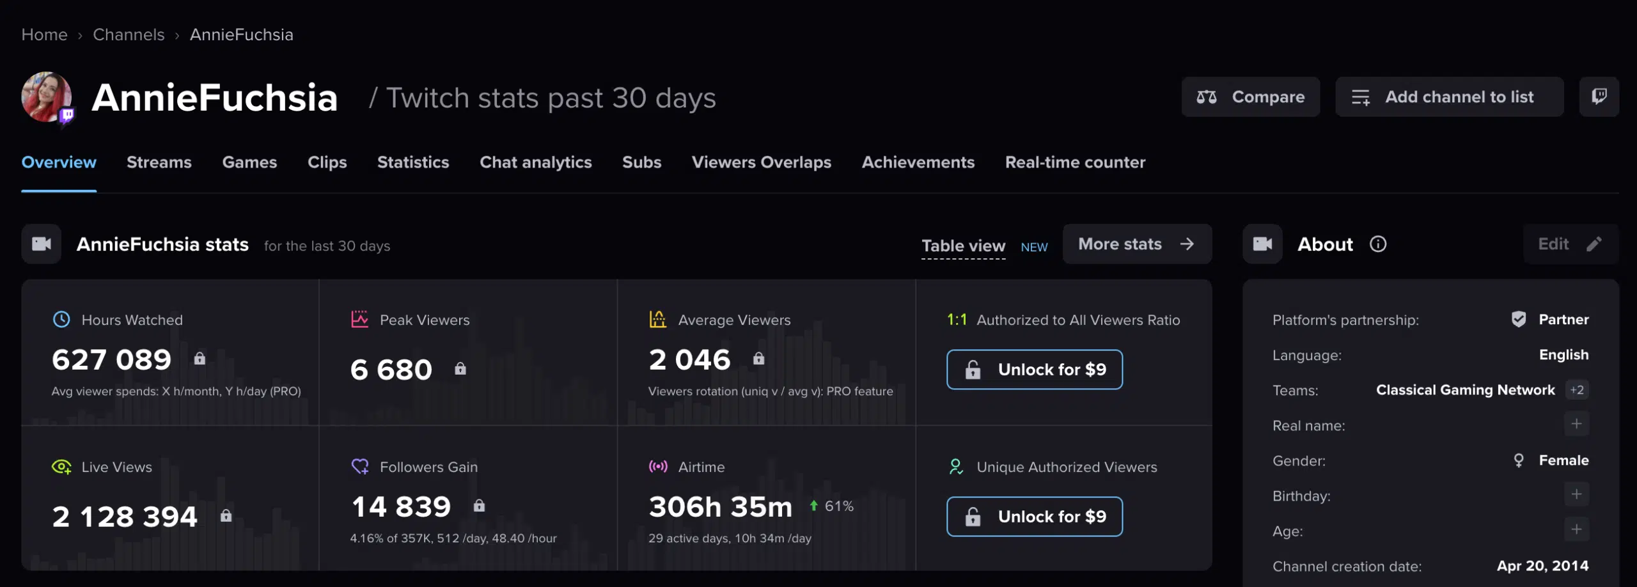
Task: Go to Home breadcrumb
Action: pos(44,35)
